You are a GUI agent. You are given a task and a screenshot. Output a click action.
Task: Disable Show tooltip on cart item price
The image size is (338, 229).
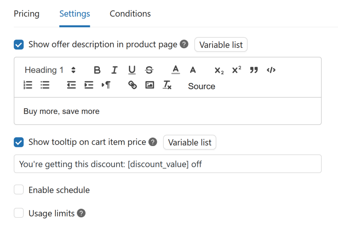[x=19, y=142]
